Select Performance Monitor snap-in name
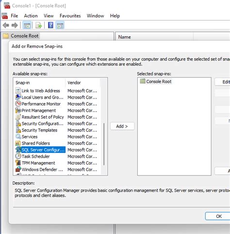Image resolution: width=230 pixels, height=234 pixels. pyautogui.click(x=41, y=104)
